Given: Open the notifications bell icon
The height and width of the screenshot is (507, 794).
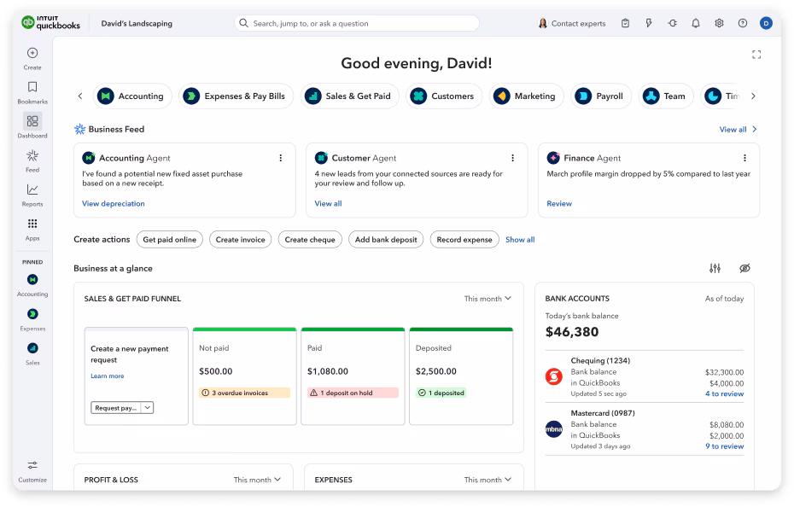Looking at the screenshot, I should (x=696, y=23).
